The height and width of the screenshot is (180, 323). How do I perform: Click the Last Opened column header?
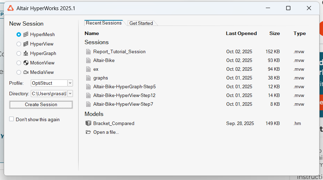[x=241, y=34]
